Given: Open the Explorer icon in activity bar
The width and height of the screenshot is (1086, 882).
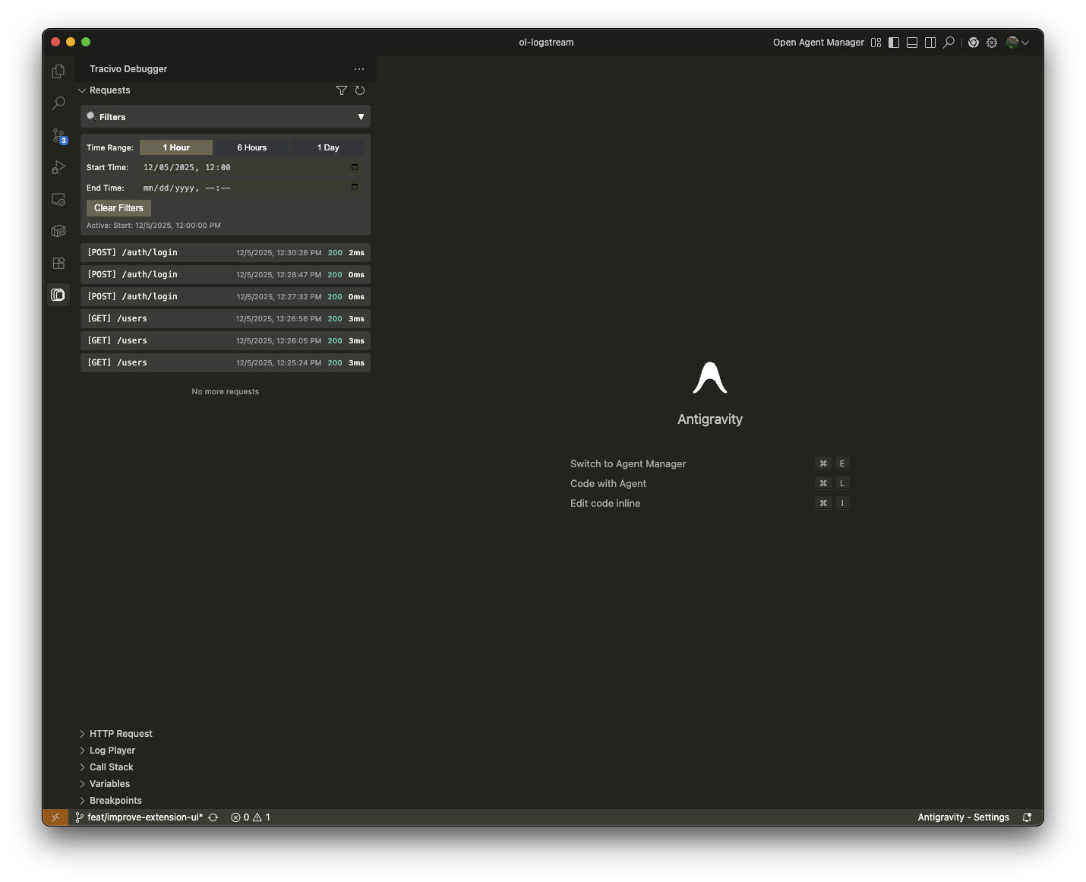Looking at the screenshot, I should coord(58,71).
